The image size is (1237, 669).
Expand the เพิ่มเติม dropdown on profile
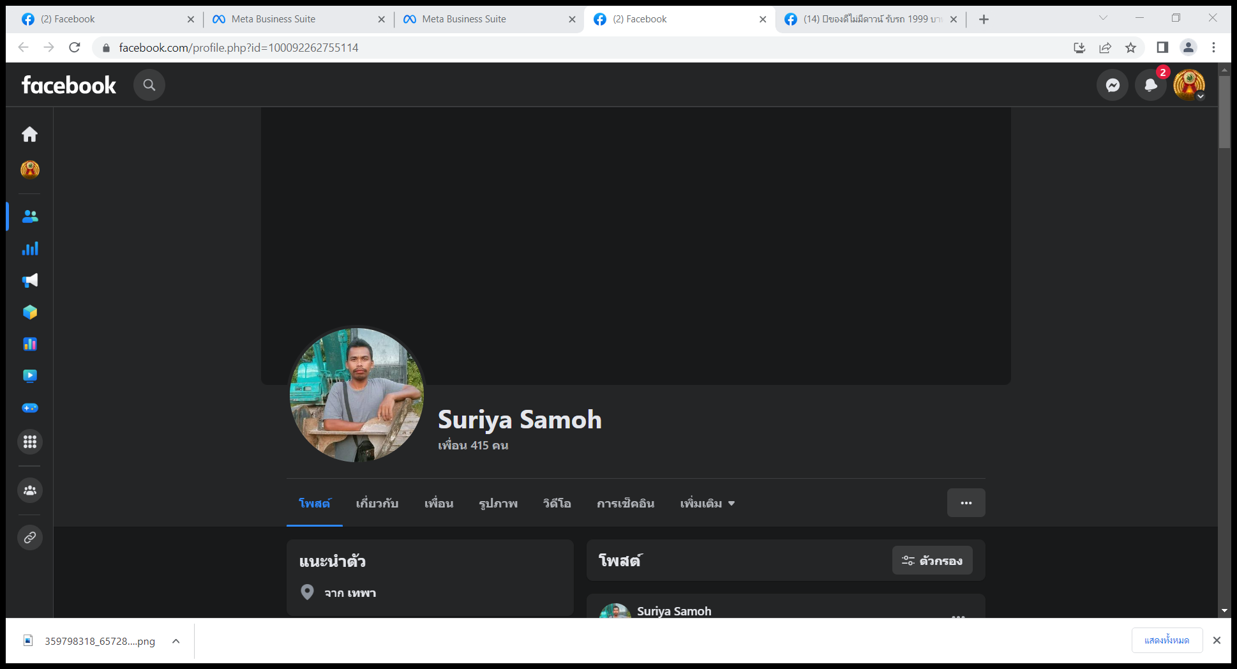[x=707, y=504]
